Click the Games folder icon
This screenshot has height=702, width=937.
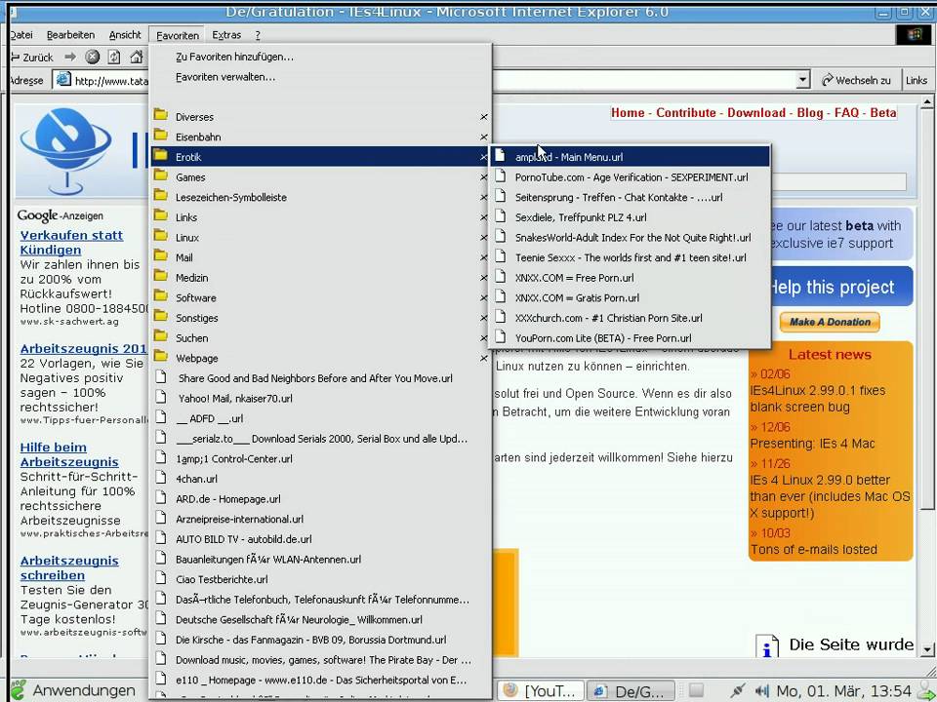[x=161, y=175]
